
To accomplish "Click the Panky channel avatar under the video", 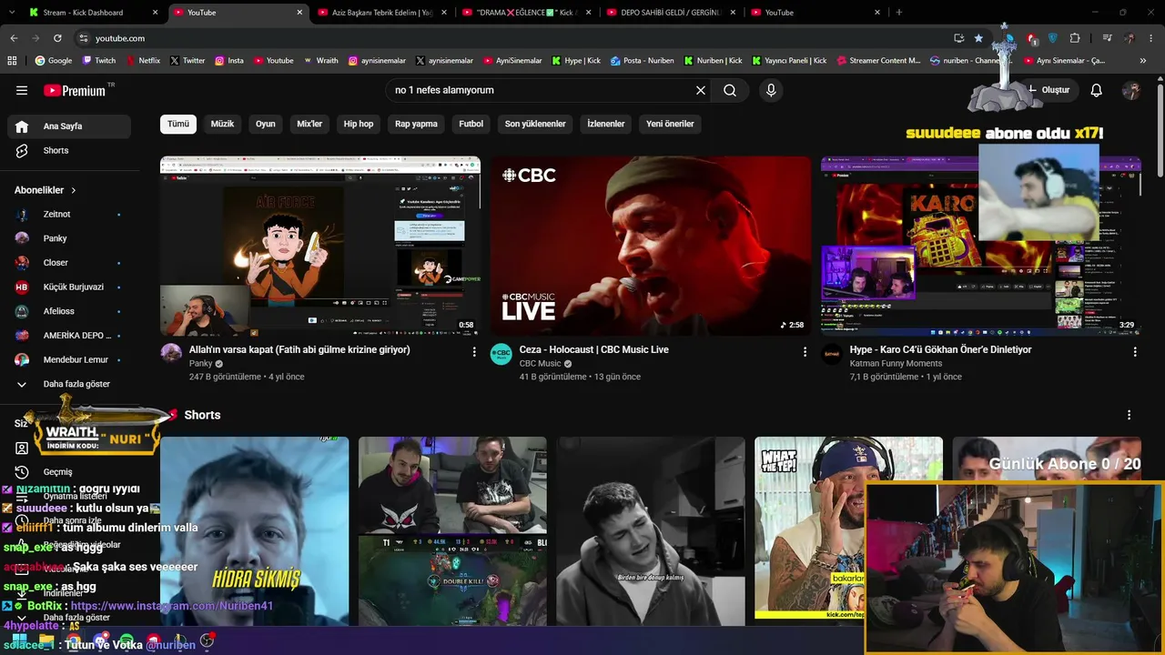I will [171, 354].
